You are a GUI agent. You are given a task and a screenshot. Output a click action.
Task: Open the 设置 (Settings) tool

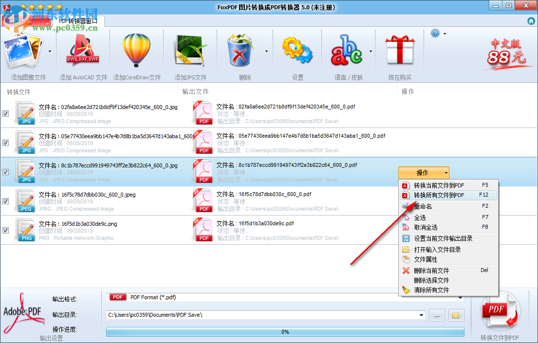coord(297,50)
